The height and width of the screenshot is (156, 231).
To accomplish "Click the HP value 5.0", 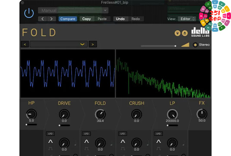I will (32, 121).
